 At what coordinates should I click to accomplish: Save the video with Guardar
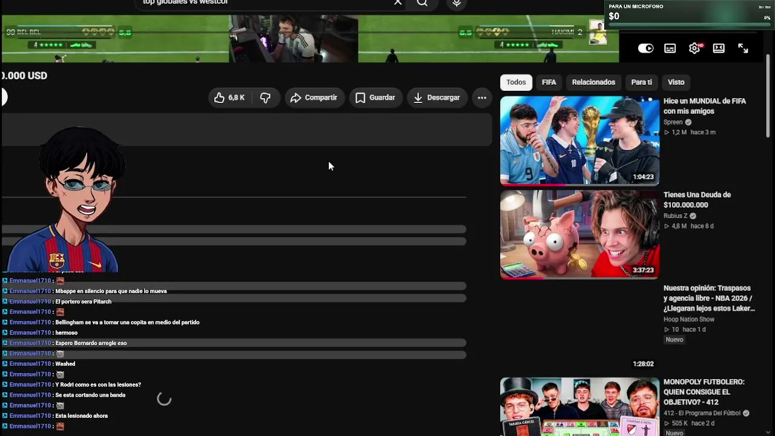point(375,97)
